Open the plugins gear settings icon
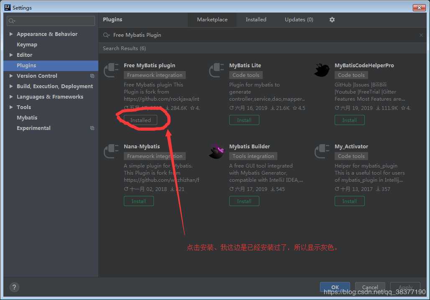Screen dimensions: 430x300 click(332, 20)
